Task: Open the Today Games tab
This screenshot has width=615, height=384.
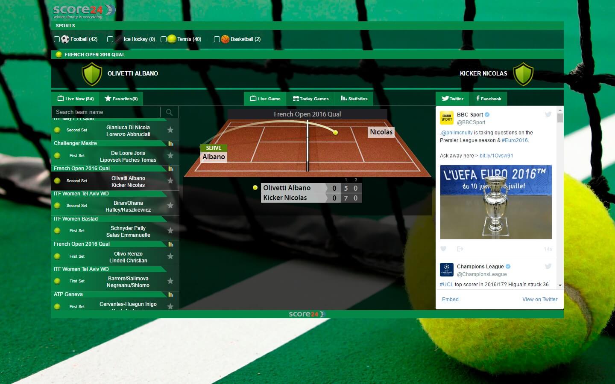Action: point(310,99)
